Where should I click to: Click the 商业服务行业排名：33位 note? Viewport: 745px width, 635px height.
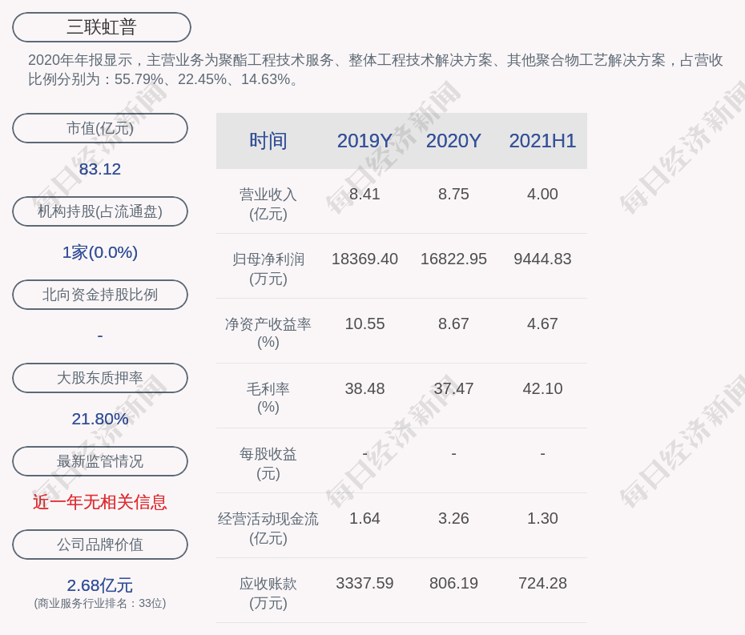tap(100, 604)
